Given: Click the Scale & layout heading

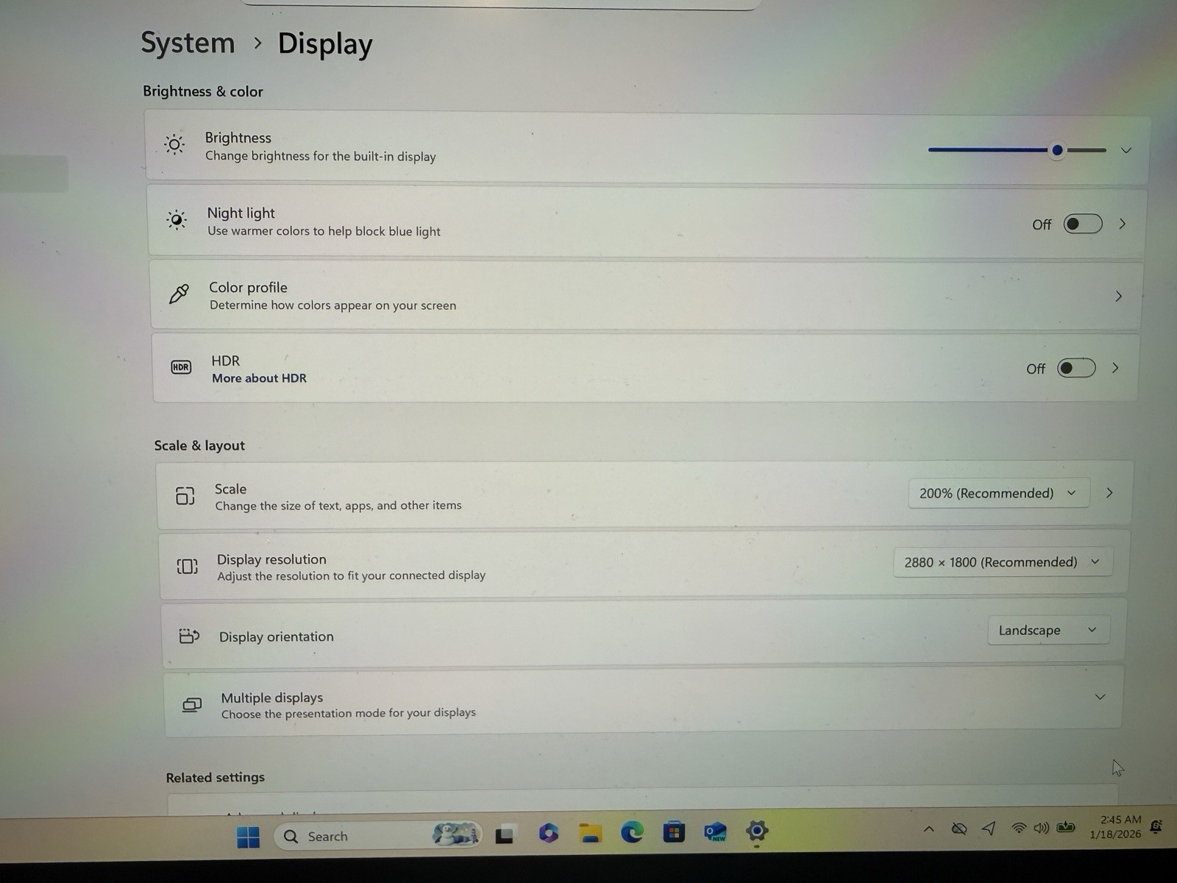Looking at the screenshot, I should tap(199, 445).
